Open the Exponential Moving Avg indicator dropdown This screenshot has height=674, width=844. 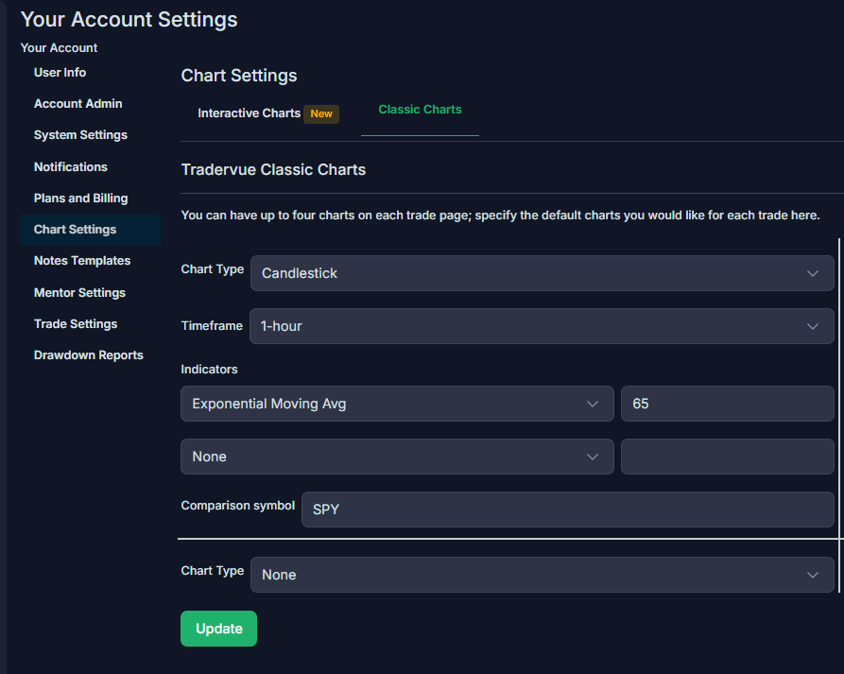397,404
